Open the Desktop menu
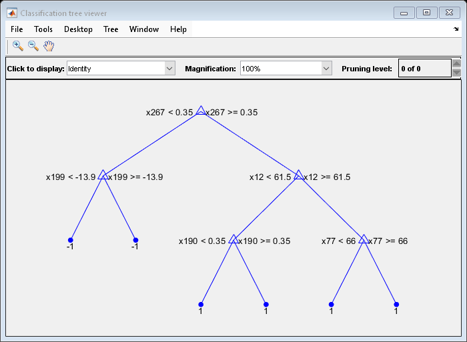Image resolution: width=467 pixels, height=342 pixels. point(78,29)
